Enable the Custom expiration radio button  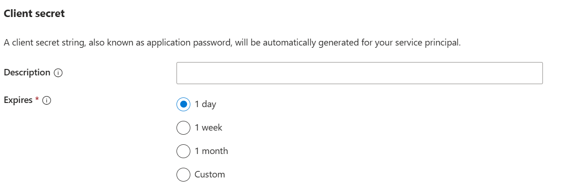(183, 175)
